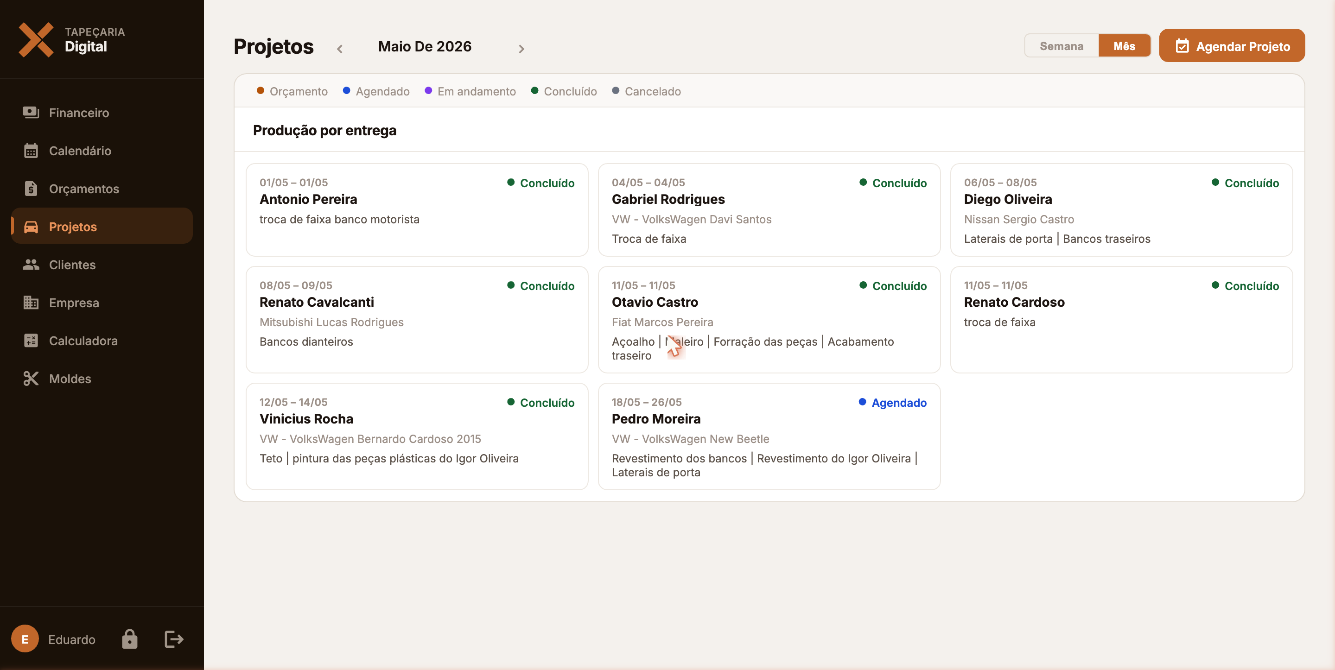1335x670 pixels.
Task: Click the Agendar Projeto button
Action: pyautogui.click(x=1231, y=45)
